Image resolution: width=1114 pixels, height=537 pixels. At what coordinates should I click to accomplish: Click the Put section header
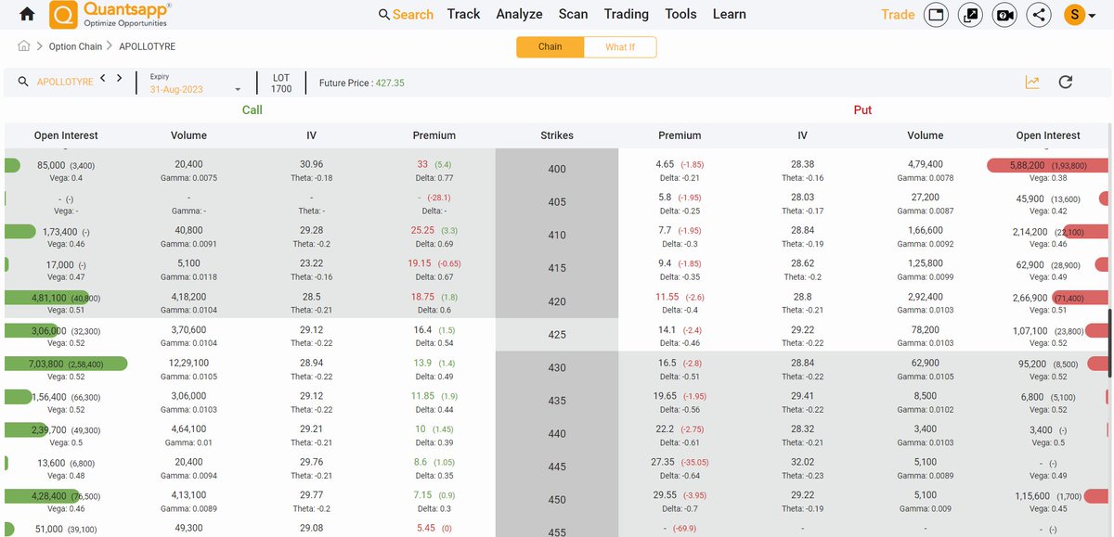point(862,109)
